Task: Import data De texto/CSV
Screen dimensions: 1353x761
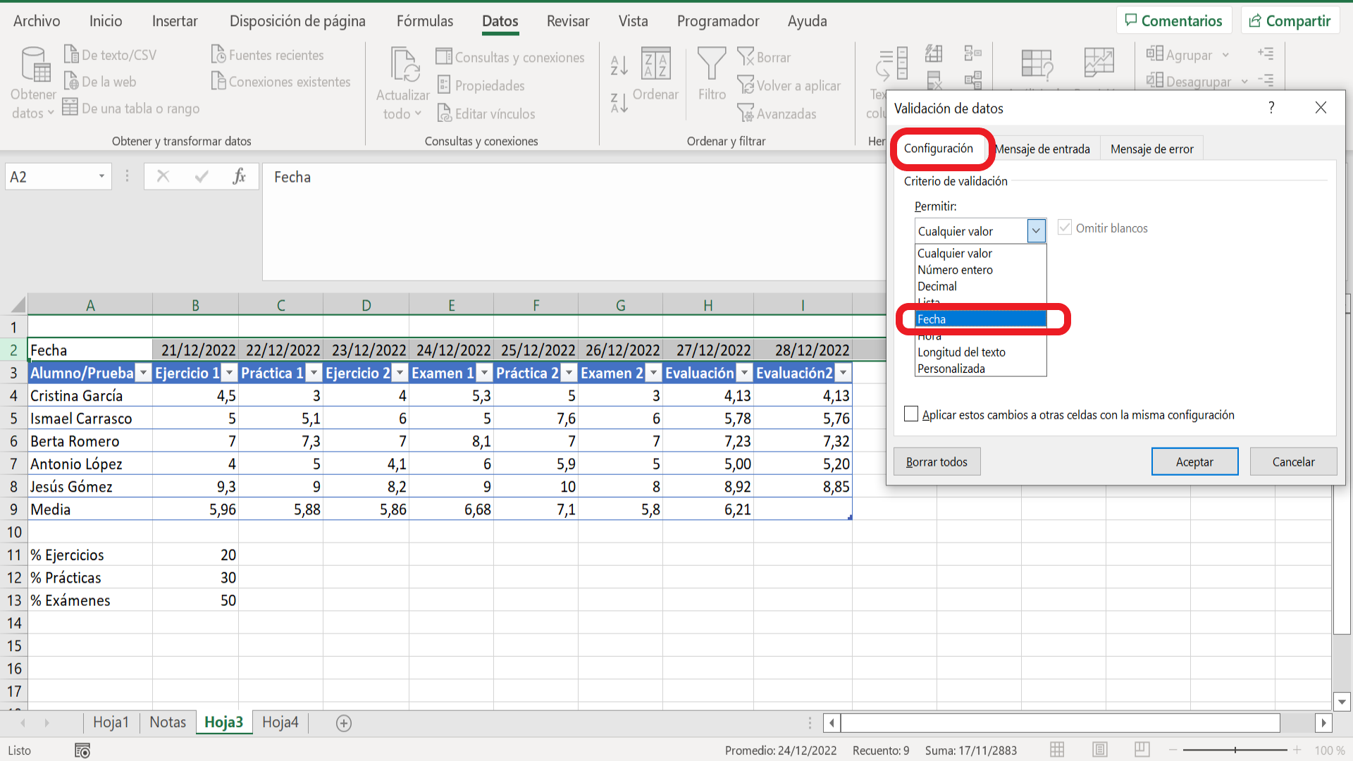Action: [111, 55]
